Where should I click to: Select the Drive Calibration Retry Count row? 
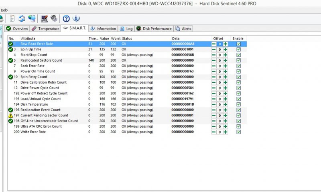point(127,82)
